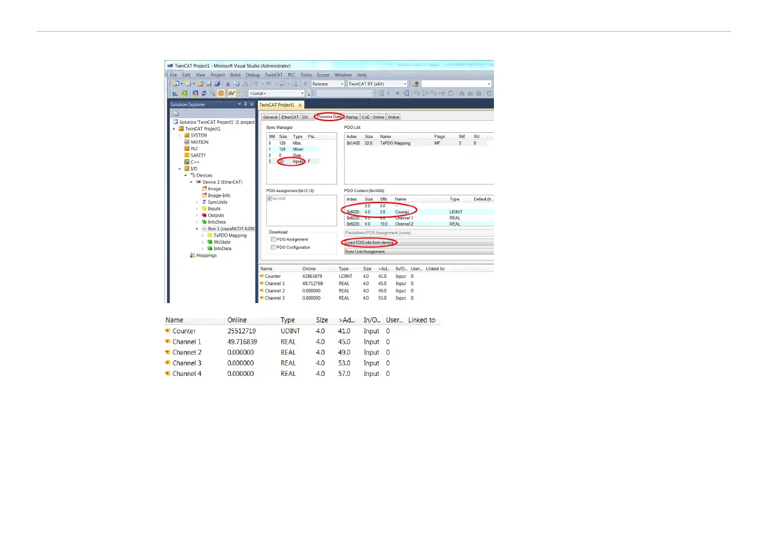
Task: Collapse the I/O node in the tree
Action: [180, 169]
